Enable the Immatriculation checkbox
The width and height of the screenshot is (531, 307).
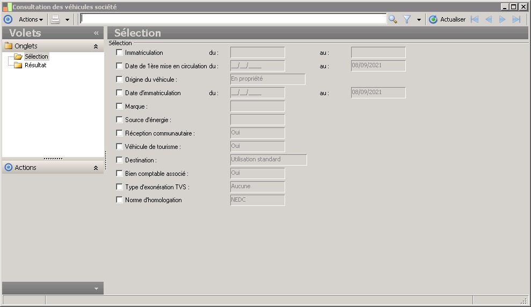pos(119,53)
